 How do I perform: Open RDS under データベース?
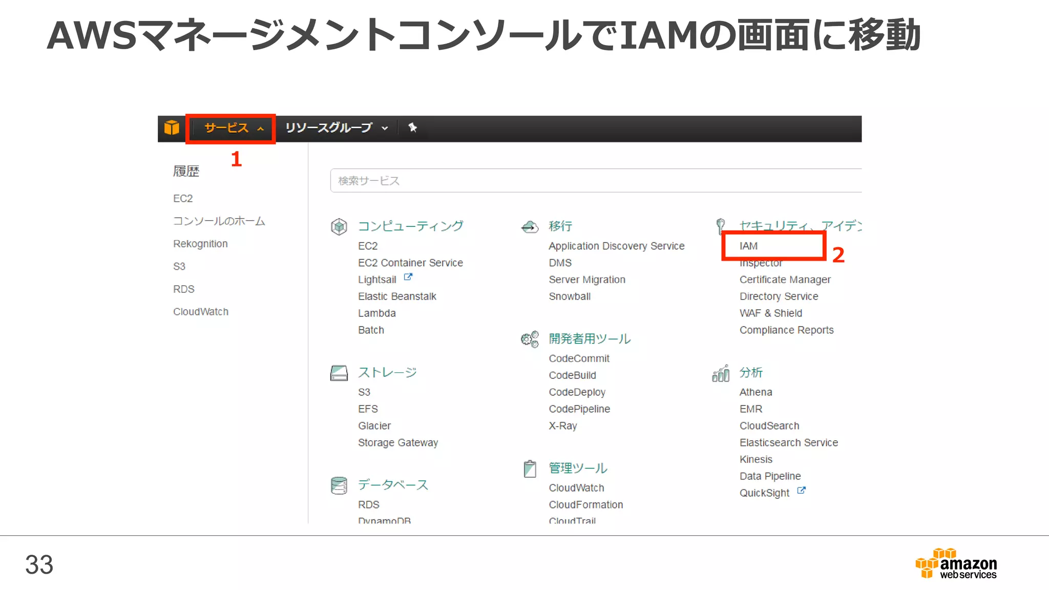click(369, 505)
